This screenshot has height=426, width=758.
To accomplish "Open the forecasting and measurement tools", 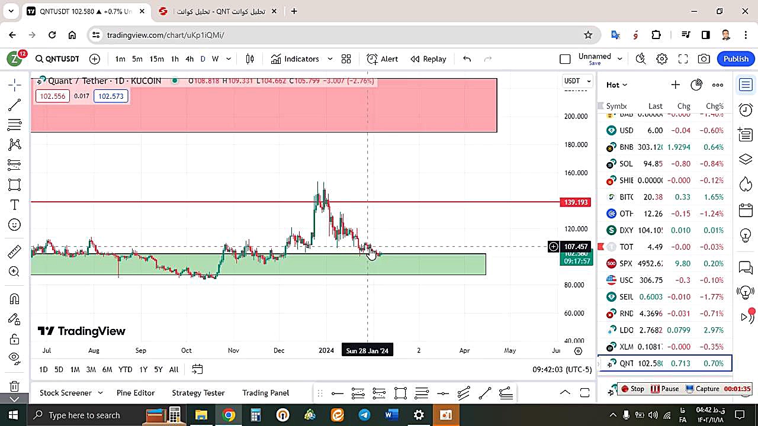I will point(15,164).
